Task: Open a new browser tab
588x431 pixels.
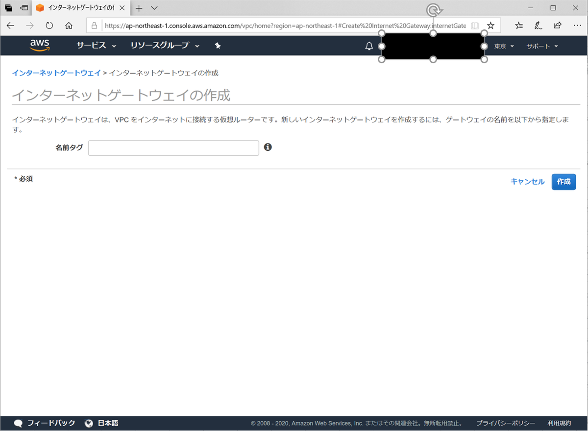Action: (138, 8)
